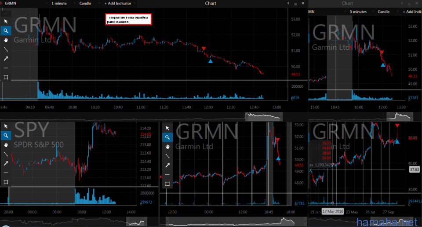This screenshot has width=422, height=227.
Task: Select horizontal line tool in 1 minute GRMN chart
Action: [x=6, y=68]
